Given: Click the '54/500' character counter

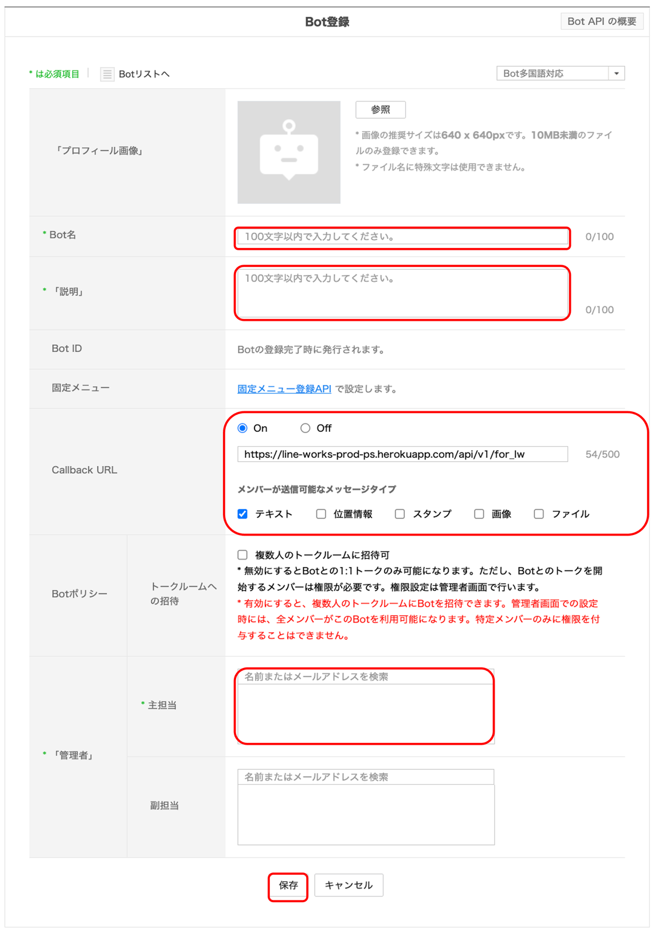Looking at the screenshot, I should [602, 455].
